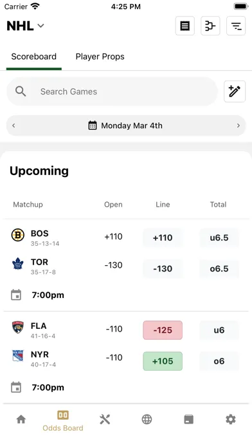Open the settings gear icon
This screenshot has width=252, height=448.
tap(231, 420)
